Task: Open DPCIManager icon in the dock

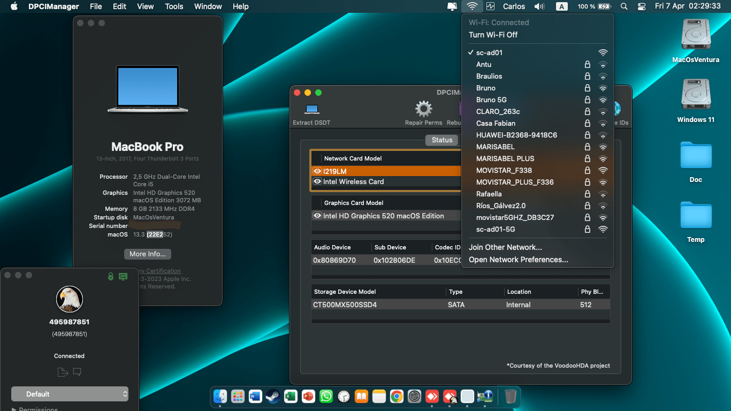Action: click(485, 397)
